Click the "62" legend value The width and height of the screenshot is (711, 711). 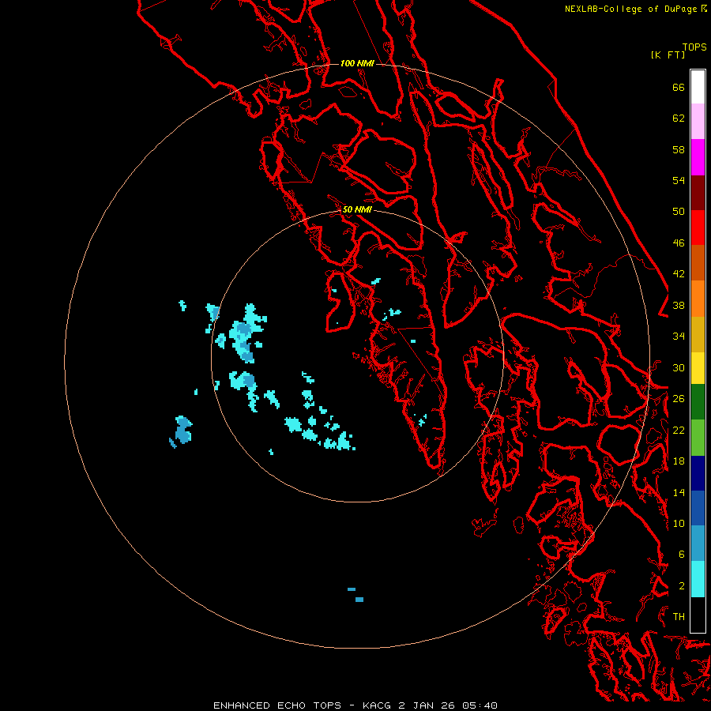pos(679,118)
